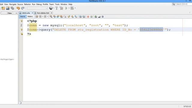Toggle Rectangular Selection icon
The width and height of the screenshot is (192, 108).
pyautogui.click(x=65, y=16)
